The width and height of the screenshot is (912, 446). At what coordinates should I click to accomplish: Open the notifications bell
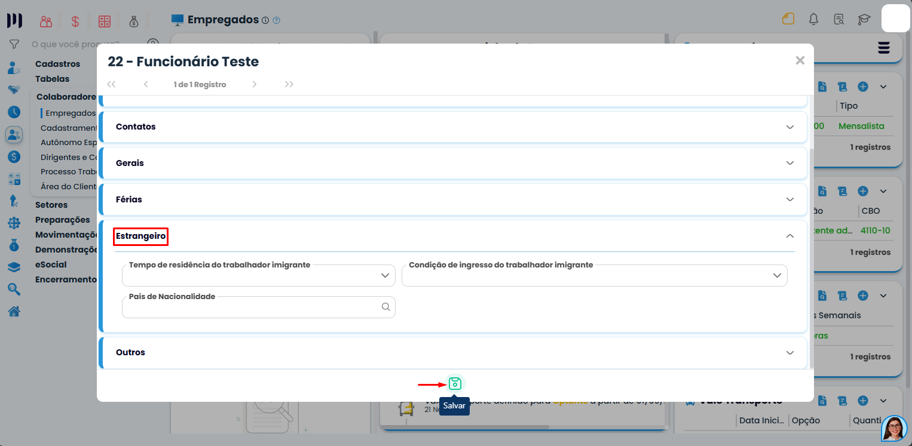tap(813, 19)
